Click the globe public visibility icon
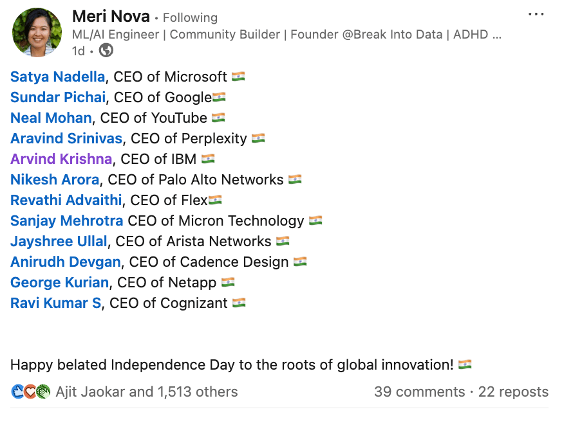The height and width of the screenshot is (423, 564). click(x=107, y=50)
